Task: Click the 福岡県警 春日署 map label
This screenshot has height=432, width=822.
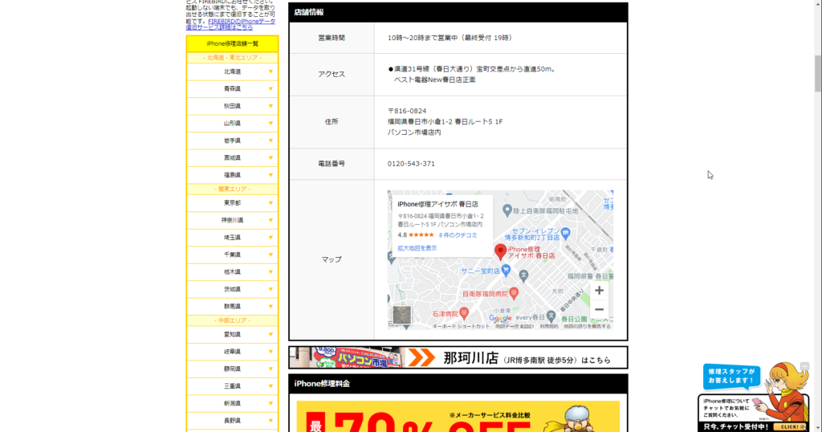Action: [x=590, y=275]
